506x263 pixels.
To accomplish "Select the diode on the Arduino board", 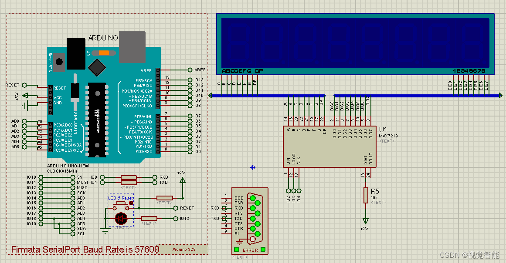I will [x=75, y=93].
